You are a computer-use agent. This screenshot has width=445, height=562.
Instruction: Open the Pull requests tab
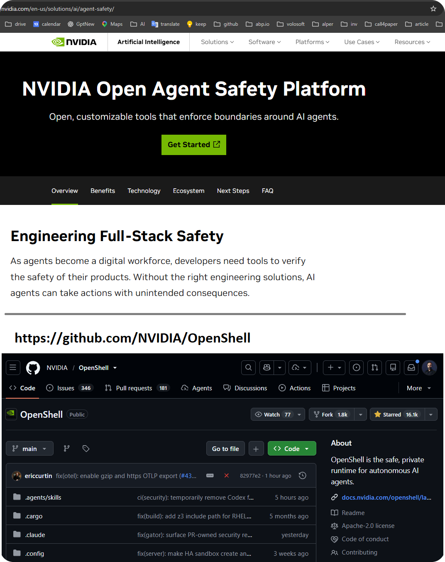[137, 388]
